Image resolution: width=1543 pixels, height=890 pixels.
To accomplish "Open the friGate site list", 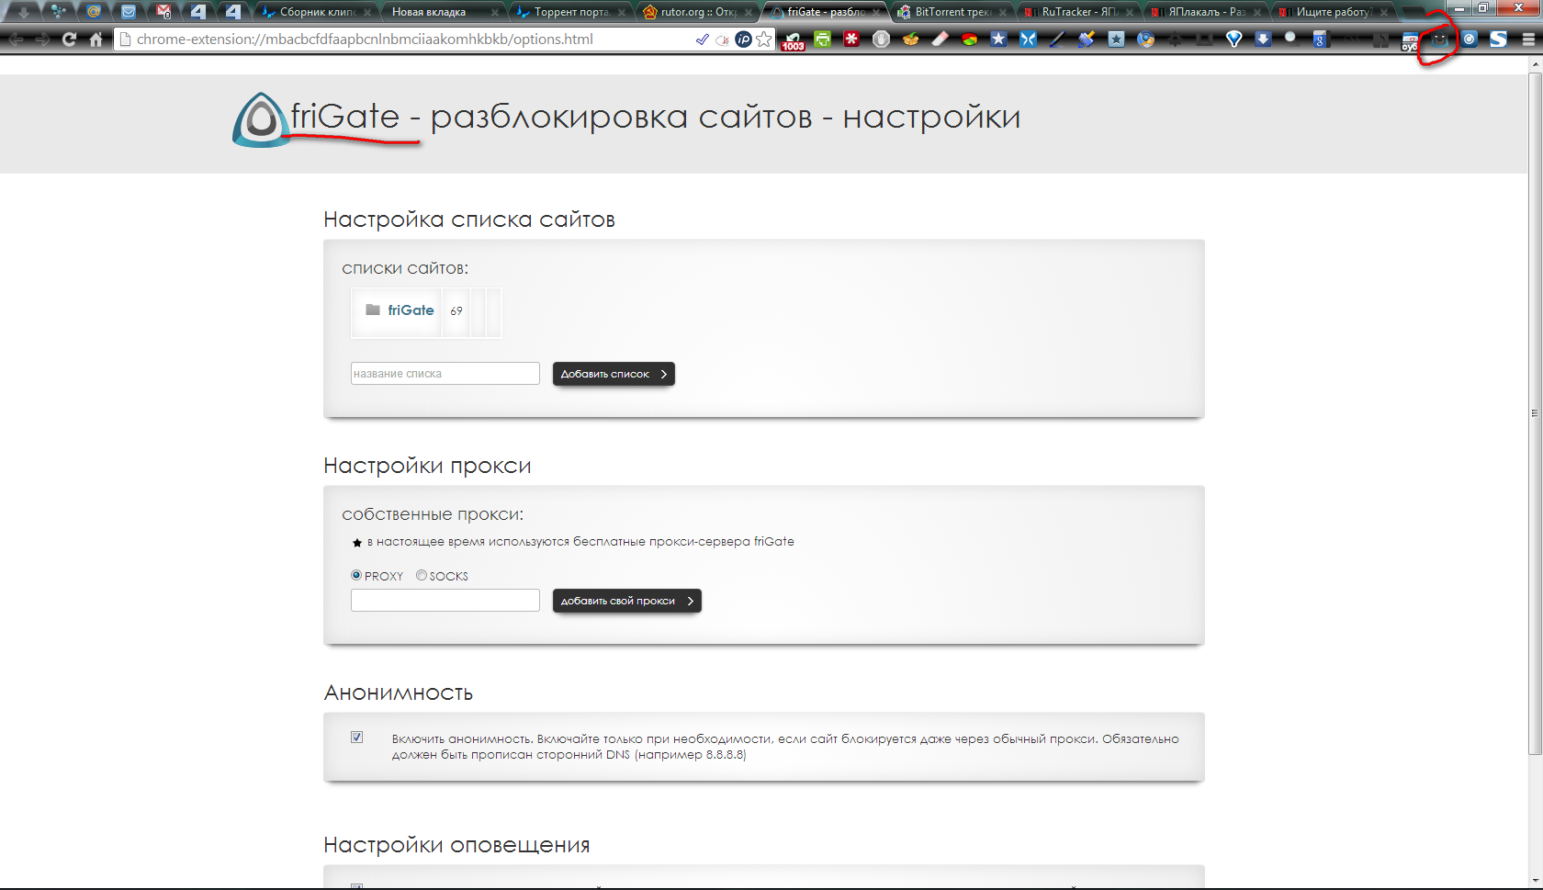I will tap(411, 310).
